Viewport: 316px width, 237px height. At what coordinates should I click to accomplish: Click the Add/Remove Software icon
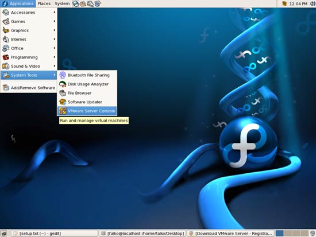[6, 88]
